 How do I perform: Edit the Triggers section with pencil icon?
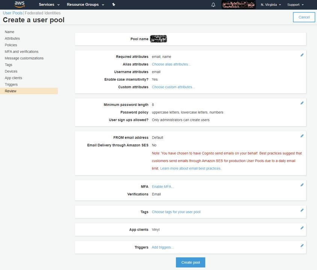tap(302, 246)
